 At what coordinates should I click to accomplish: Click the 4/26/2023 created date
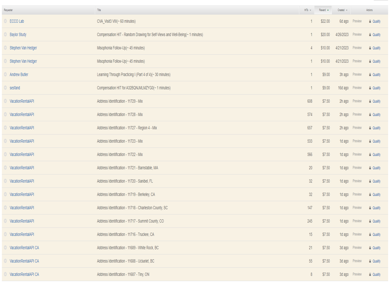tap(342, 34)
